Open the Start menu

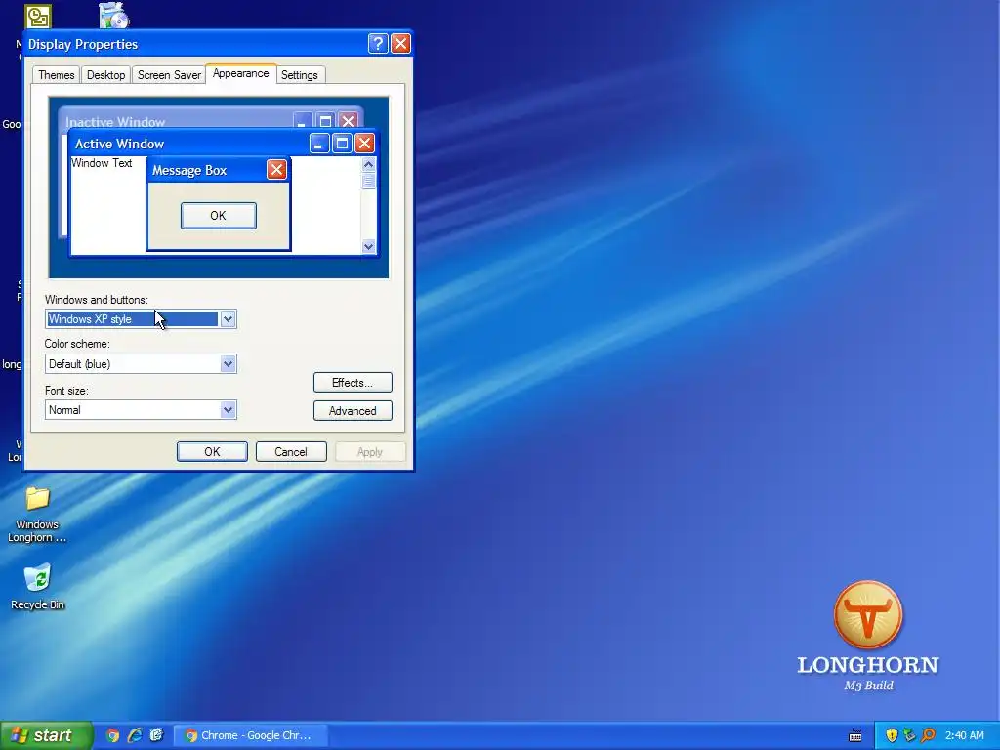coord(46,735)
